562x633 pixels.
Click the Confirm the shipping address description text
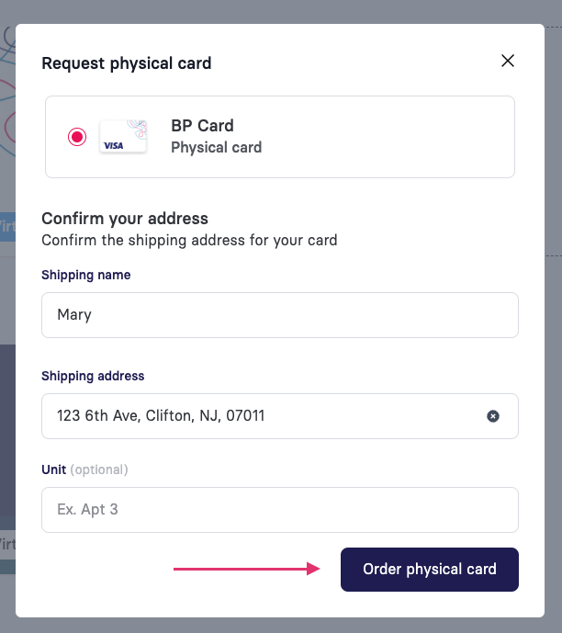coord(189,241)
